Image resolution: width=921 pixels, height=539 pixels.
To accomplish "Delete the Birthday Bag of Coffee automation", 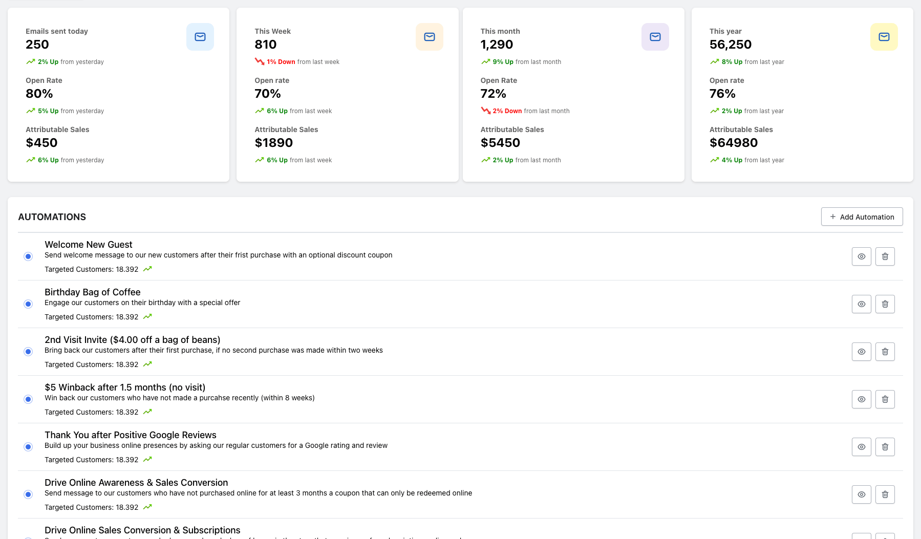I will click(x=885, y=304).
